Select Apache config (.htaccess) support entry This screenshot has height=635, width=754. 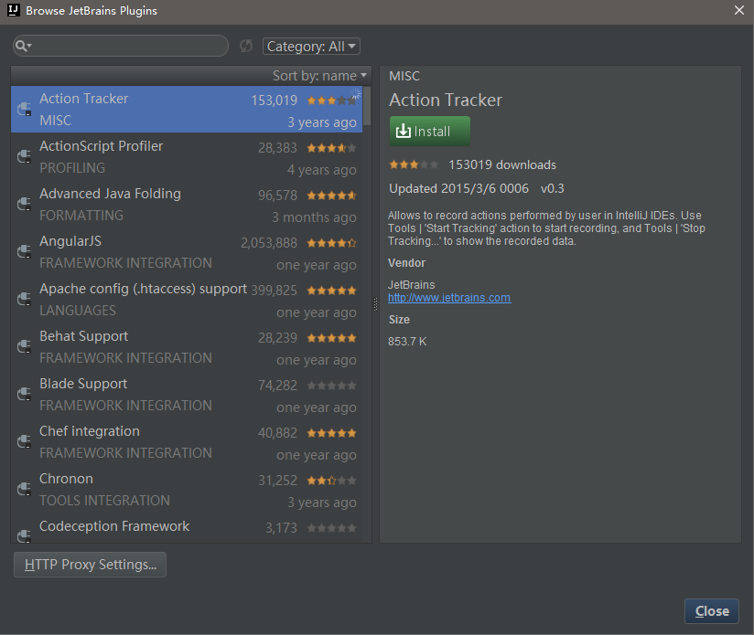tap(183, 300)
